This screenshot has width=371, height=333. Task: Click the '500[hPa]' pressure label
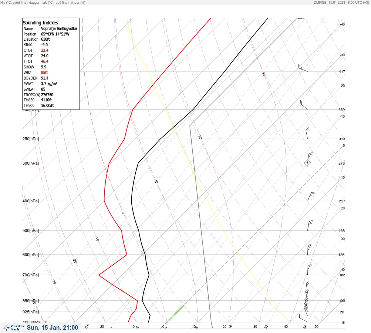click(x=31, y=231)
